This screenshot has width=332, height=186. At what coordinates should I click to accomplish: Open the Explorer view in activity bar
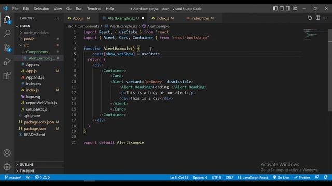point(7,20)
